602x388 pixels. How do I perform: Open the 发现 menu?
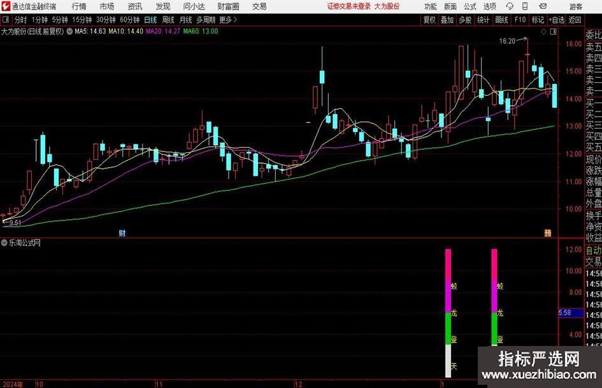click(163, 6)
